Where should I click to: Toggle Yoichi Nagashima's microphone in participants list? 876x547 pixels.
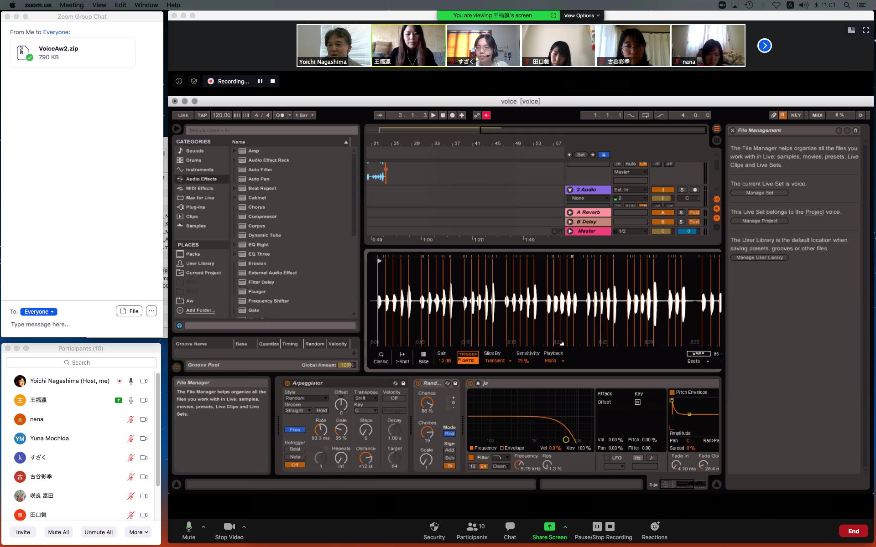[x=131, y=381]
